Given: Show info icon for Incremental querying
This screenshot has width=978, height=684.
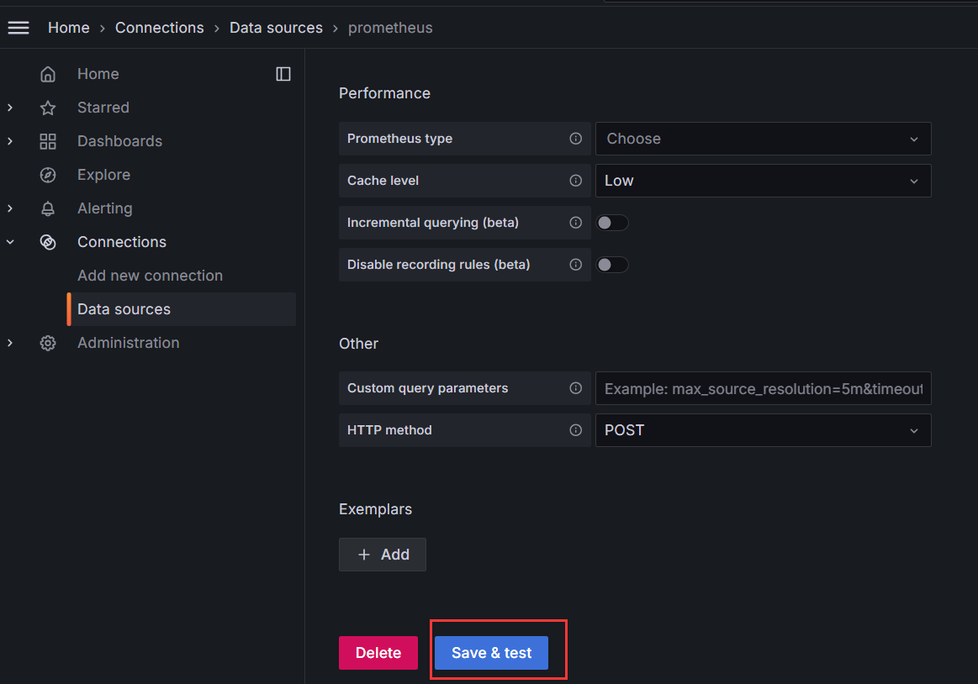Looking at the screenshot, I should (576, 223).
